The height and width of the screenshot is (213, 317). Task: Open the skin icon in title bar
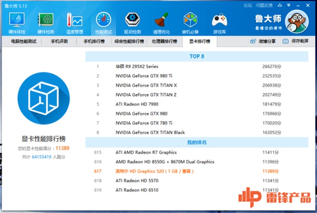[280, 5]
